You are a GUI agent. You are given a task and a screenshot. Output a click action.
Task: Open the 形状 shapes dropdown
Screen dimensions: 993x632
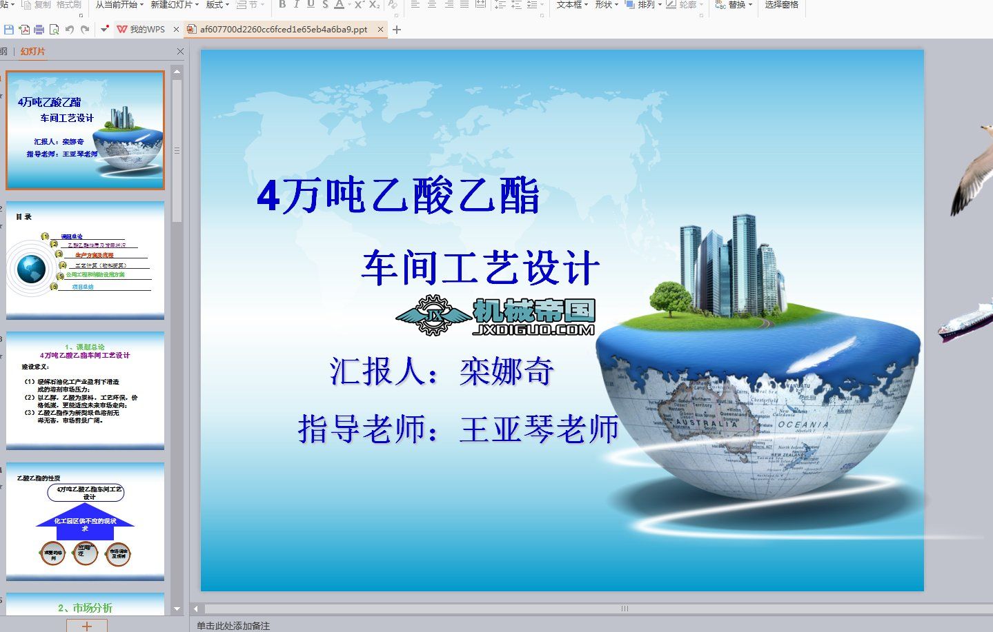tap(607, 4)
